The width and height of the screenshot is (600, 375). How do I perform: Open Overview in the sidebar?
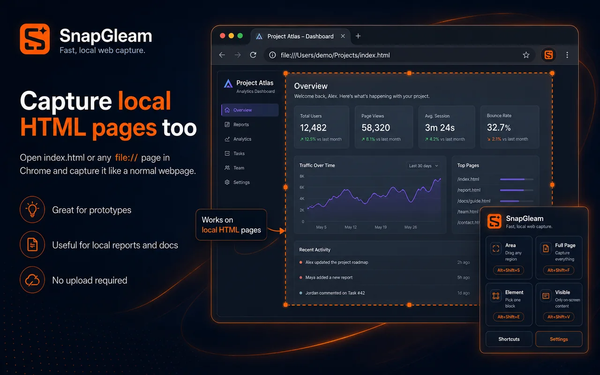(x=250, y=110)
